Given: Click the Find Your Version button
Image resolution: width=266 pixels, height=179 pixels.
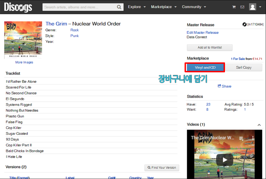Looking at the screenshot, I should 162,167.
